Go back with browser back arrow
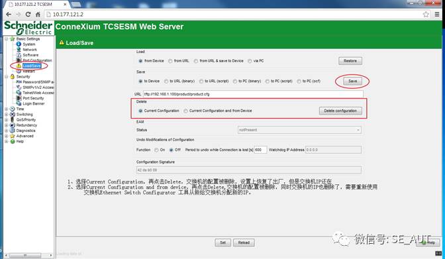Viewport: 445px width, 259px height. click(9, 14)
